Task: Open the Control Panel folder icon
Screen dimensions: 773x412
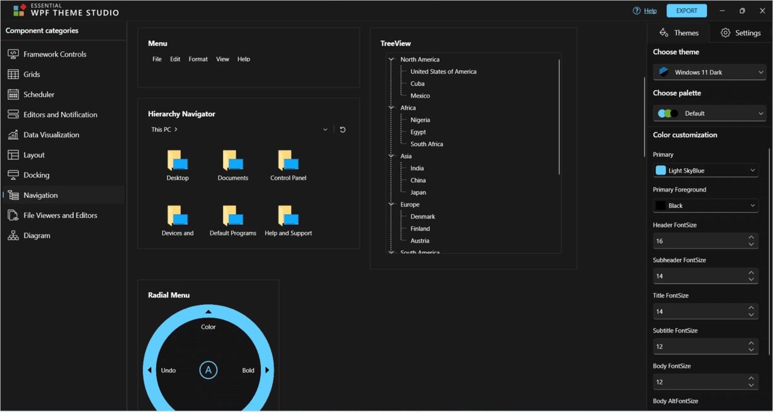Action: 289,161
